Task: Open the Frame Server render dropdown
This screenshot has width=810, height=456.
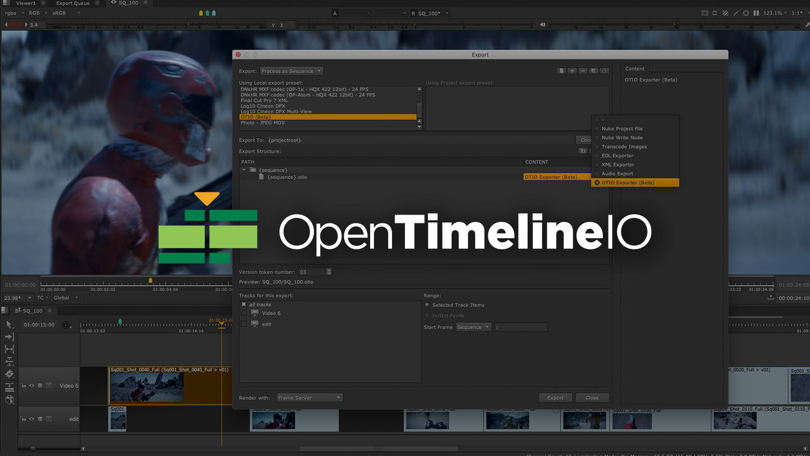Action: click(x=309, y=397)
